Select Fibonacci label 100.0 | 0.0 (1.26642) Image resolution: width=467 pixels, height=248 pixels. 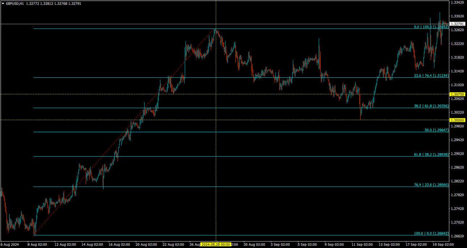pyautogui.click(x=431, y=233)
